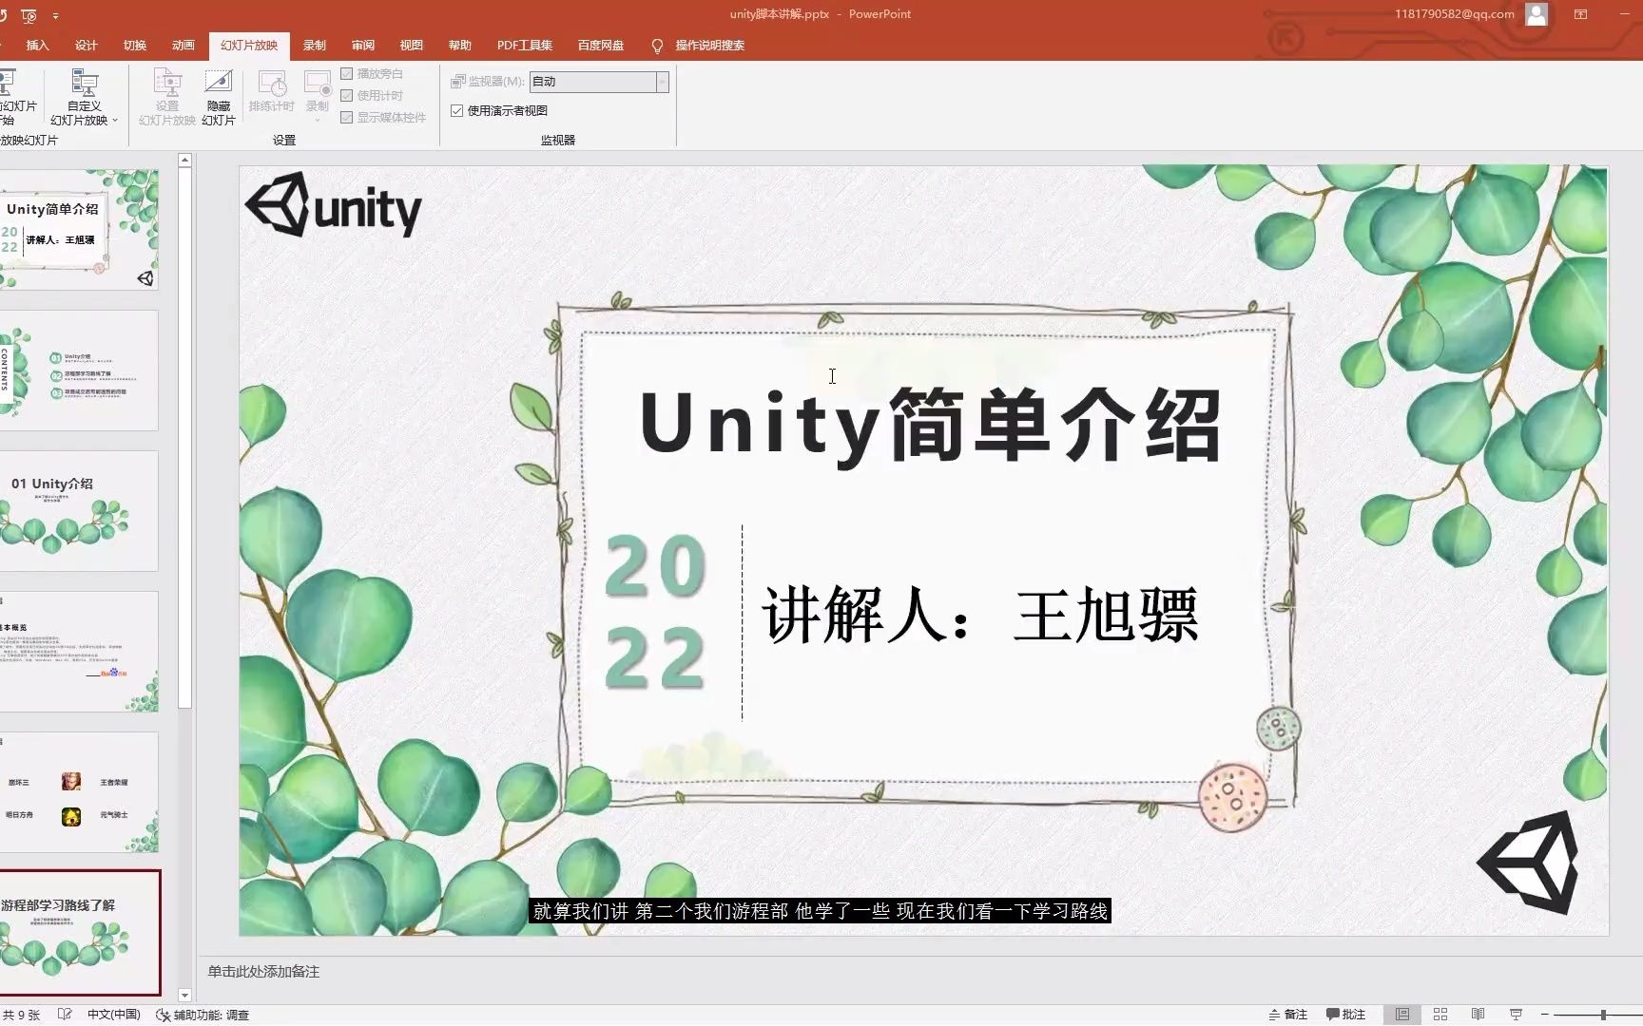Viewport: 1643px width, 1026px height.
Task: Click the 操作说明搜索 search box
Action: pyautogui.click(x=709, y=46)
